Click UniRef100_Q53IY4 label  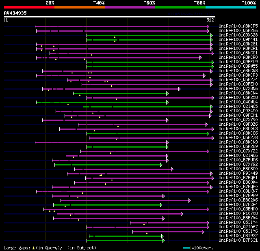[238, 223]
